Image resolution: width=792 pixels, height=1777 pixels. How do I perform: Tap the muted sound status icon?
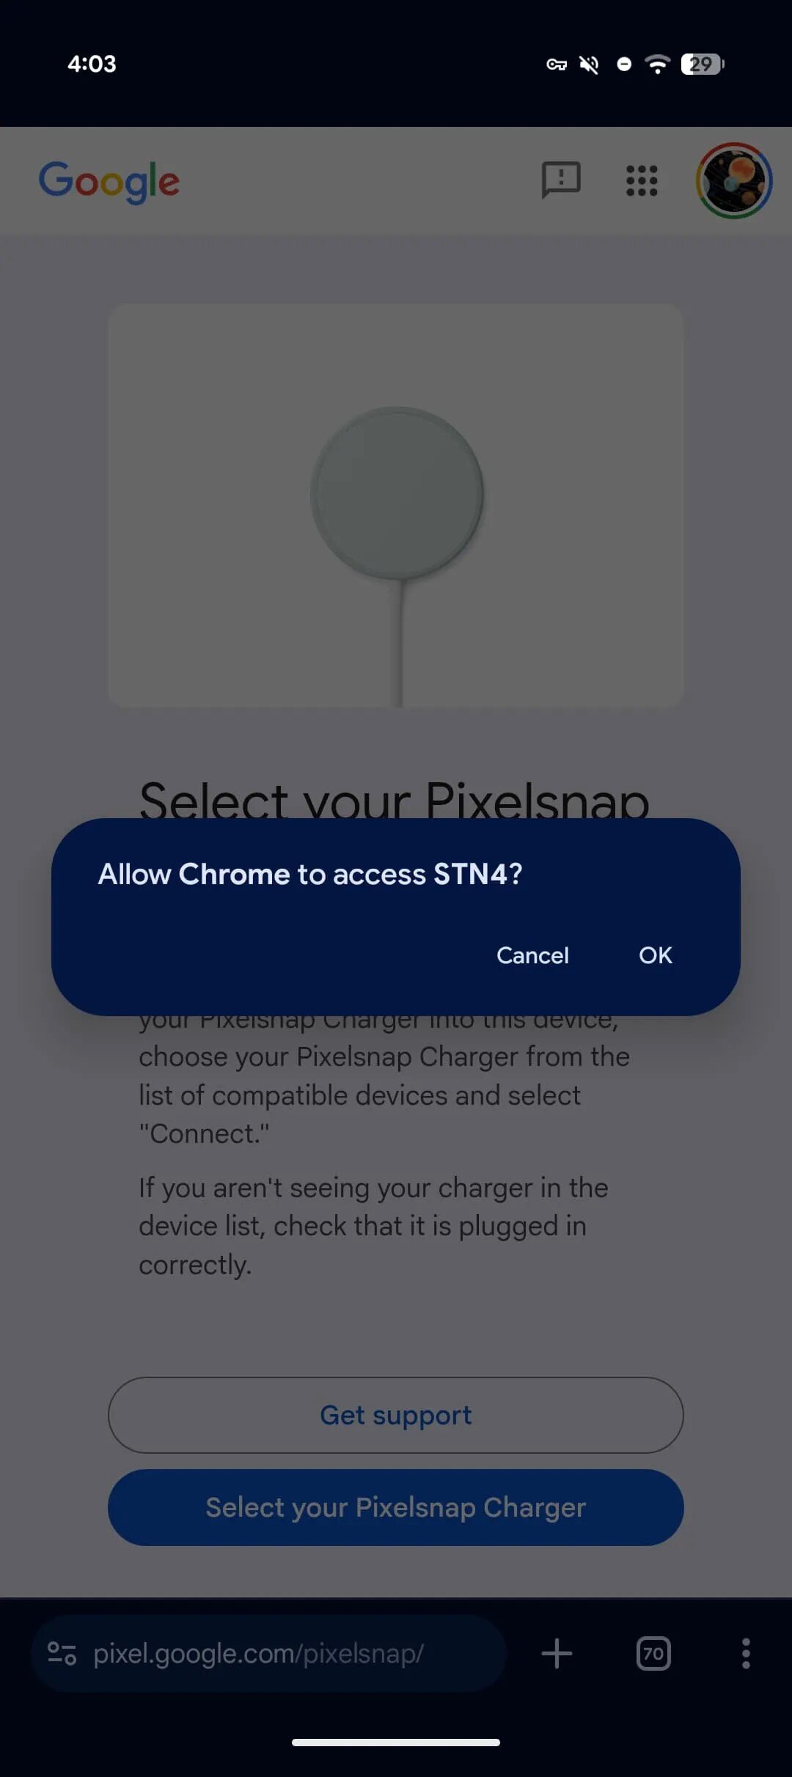pos(589,65)
